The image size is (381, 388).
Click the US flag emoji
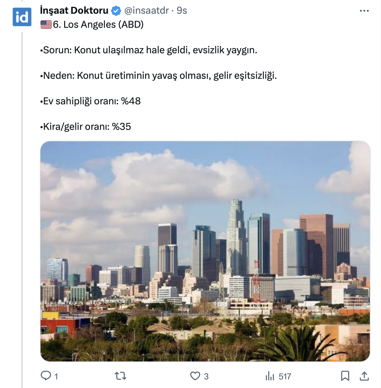[46, 25]
